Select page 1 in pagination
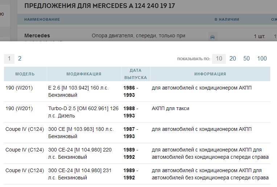Image resolution: width=277 pixels, height=187 pixels. [x=9, y=58]
